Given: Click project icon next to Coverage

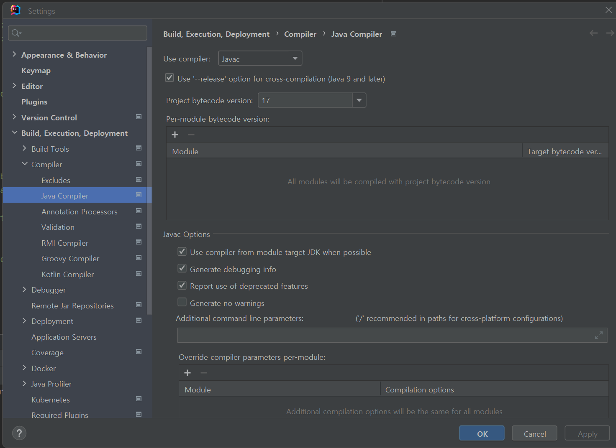Looking at the screenshot, I should pyautogui.click(x=139, y=351).
